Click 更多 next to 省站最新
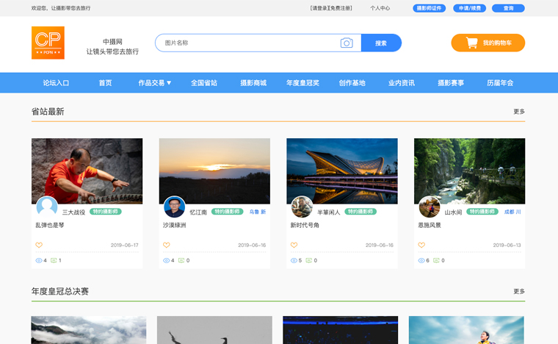558x344 pixels. coord(518,112)
